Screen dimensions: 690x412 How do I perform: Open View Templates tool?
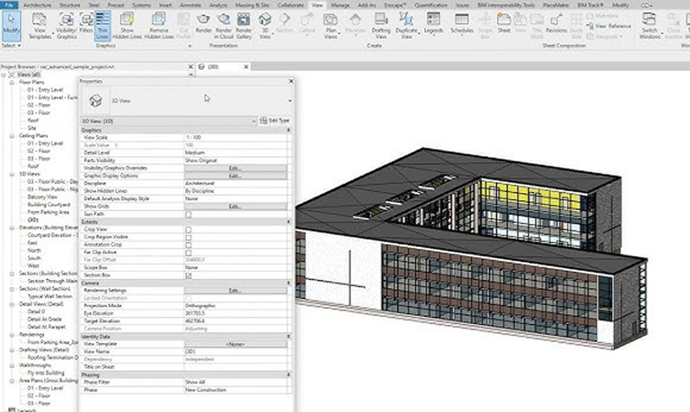[x=39, y=26]
